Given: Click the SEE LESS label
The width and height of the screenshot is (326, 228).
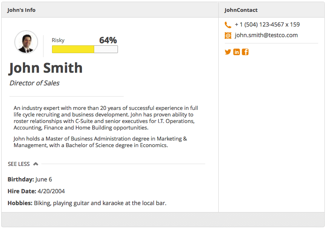Looking at the screenshot, I should point(19,164).
